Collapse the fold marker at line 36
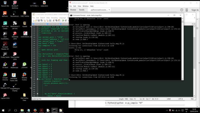This screenshot has width=200, height=113. (37, 79)
